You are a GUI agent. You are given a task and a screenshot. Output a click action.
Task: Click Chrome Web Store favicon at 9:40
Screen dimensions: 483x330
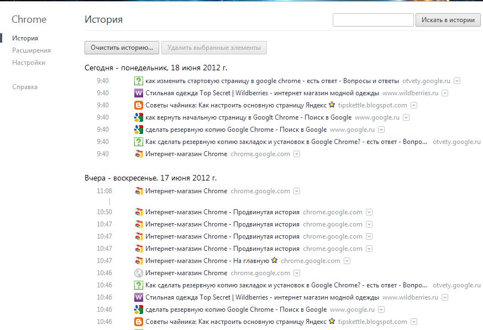click(139, 154)
